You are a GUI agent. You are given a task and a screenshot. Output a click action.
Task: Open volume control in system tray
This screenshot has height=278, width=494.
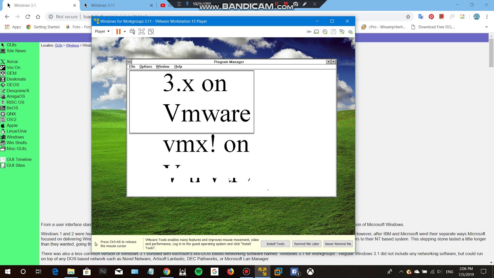click(x=440, y=272)
